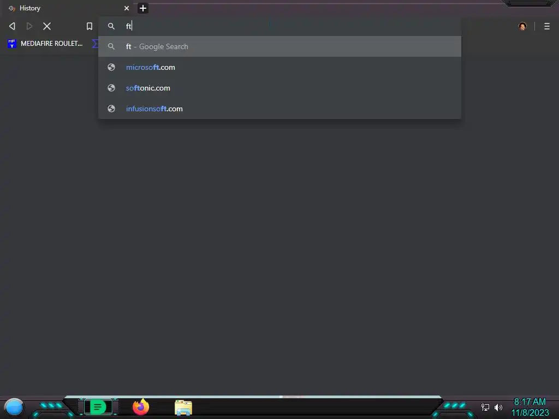
Task: Click globe icon beside microsoft.com
Action: [111, 67]
